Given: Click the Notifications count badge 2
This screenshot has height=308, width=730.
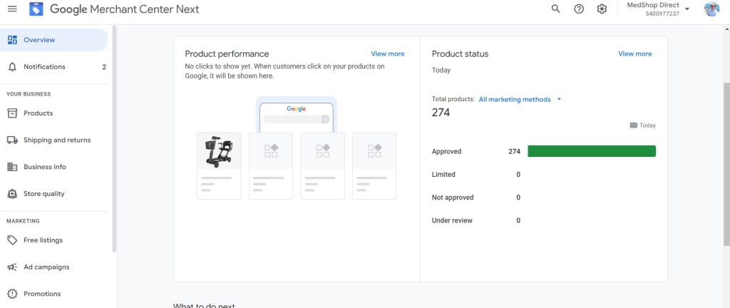Looking at the screenshot, I should pos(104,67).
